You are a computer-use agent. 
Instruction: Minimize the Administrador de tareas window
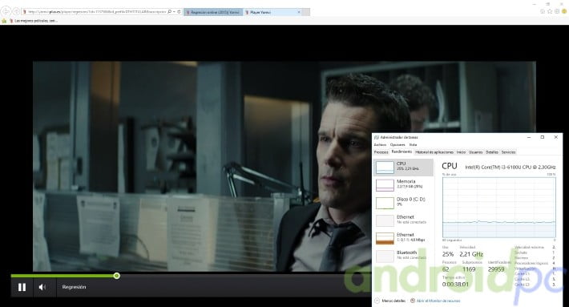click(x=529, y=137)
